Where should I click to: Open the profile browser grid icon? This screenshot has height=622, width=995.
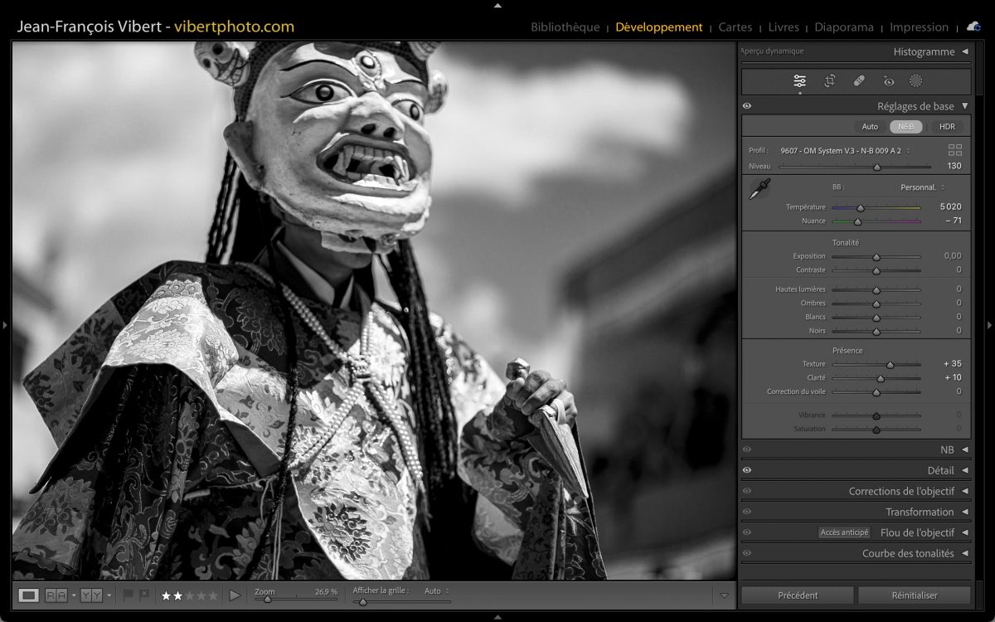coord(955,150)
